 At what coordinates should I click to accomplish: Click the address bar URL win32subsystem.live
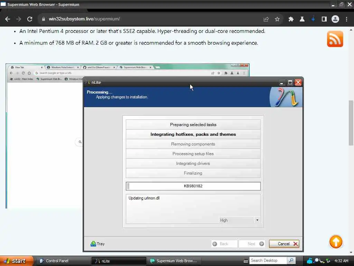[84, 19]
